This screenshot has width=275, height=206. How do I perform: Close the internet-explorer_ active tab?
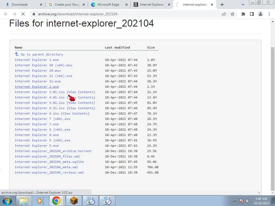point(212,5)
